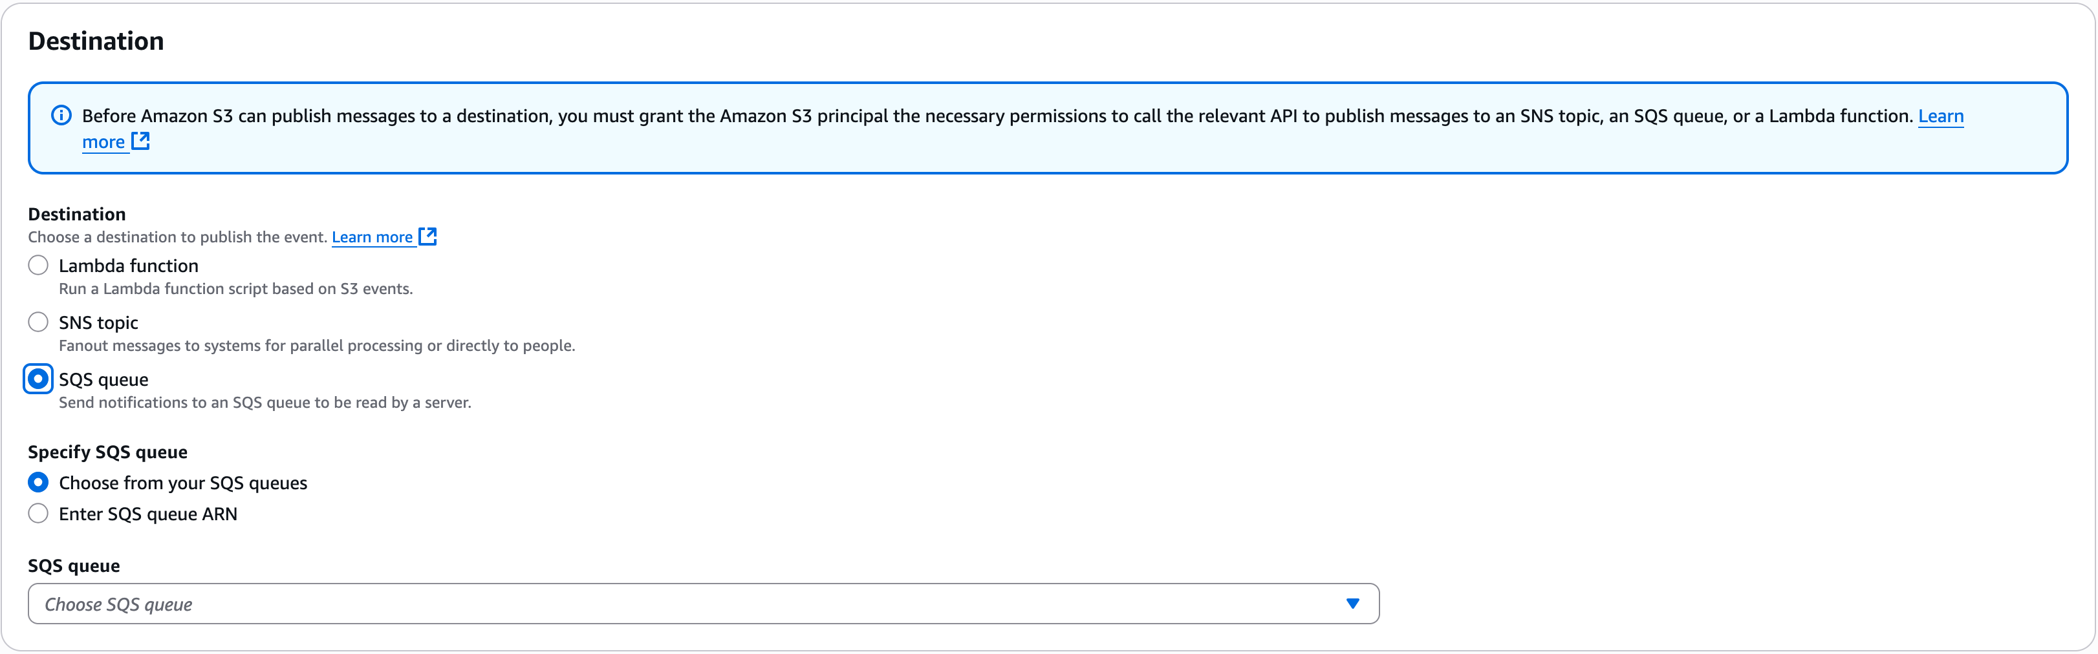Click the "Enter SQS queue ARN" label text

pyautogui.click(x=148, y=514)
